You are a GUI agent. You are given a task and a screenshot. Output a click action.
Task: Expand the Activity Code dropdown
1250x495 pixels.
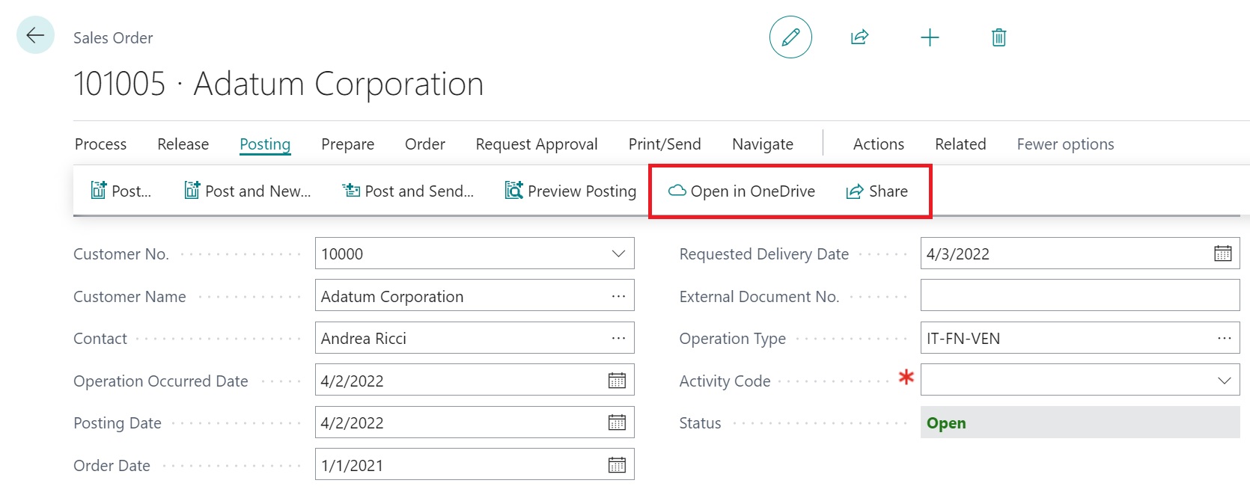pyautogui.click(x=1224, y=381)
